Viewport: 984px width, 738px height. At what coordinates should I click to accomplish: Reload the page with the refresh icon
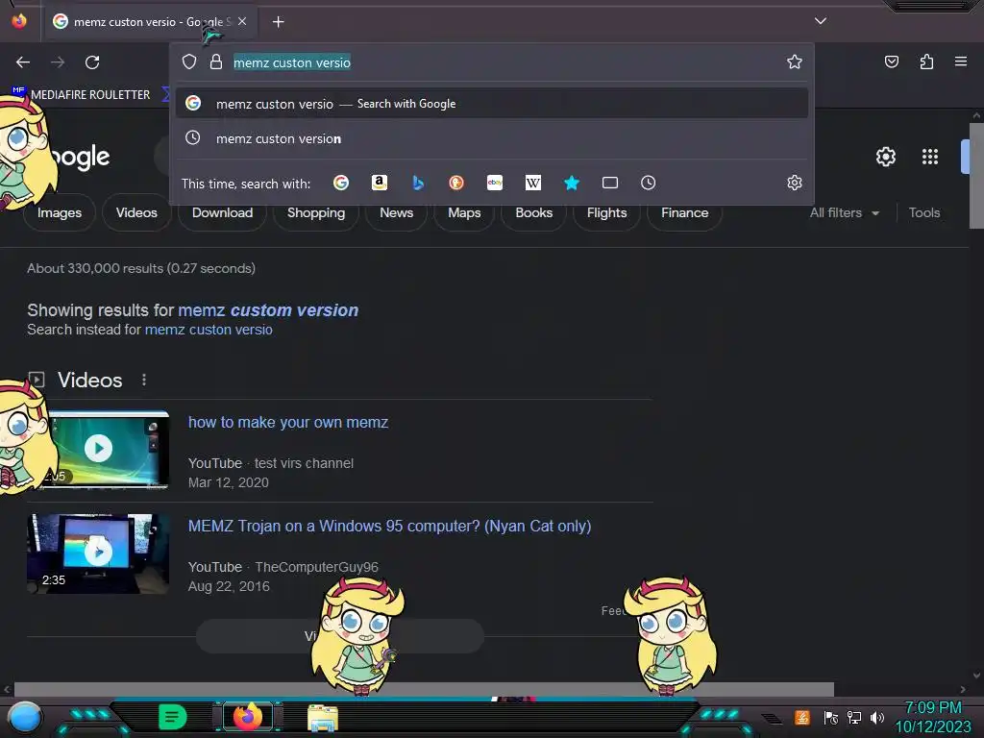pyautogui.click(x=92, y=62)
